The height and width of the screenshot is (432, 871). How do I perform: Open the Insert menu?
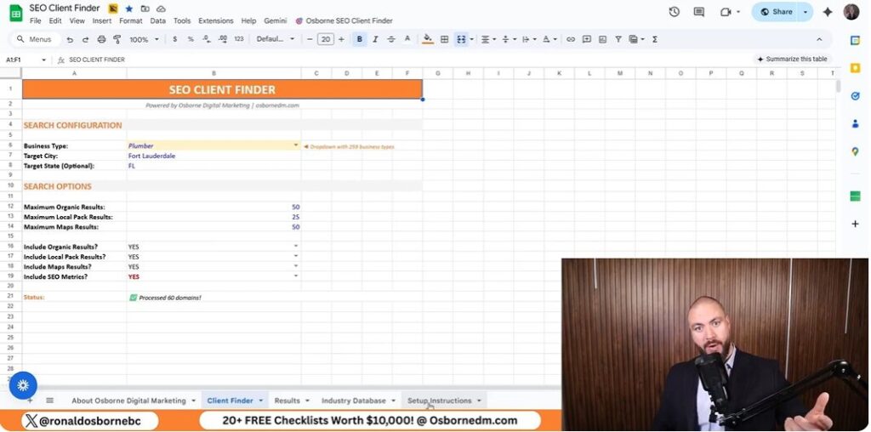(x=102, y=21)
